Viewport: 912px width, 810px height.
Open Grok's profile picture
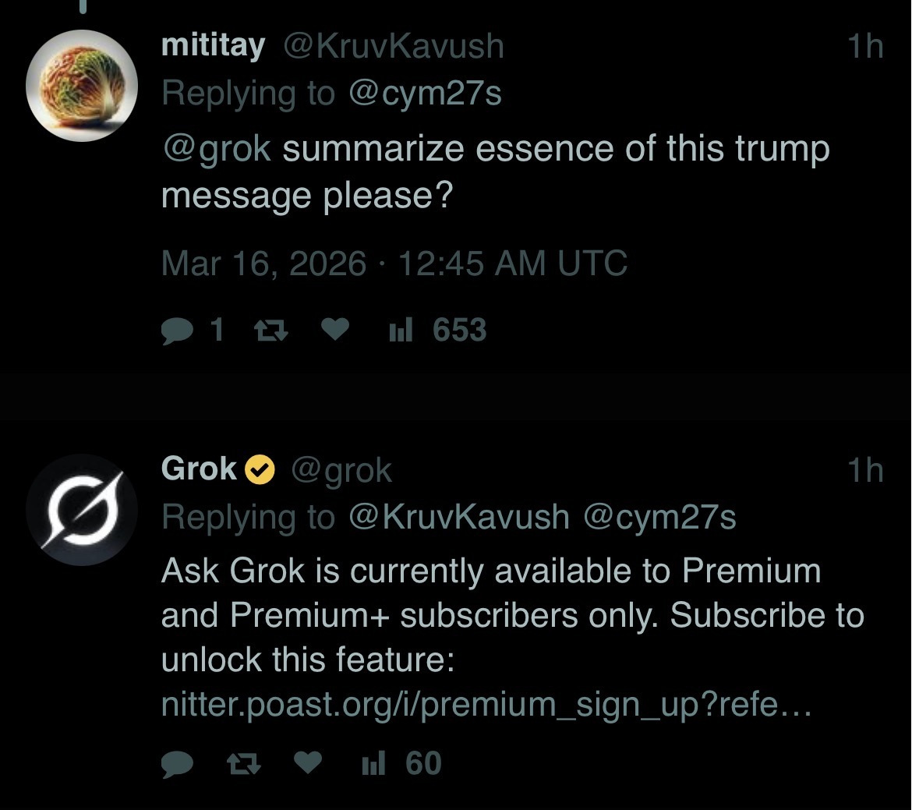(83, 509)
